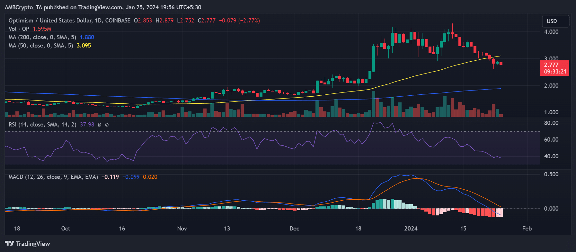The image size is (576, 252).
Task: Click the 2024 label on time axis
Action: tap(411, 229)
